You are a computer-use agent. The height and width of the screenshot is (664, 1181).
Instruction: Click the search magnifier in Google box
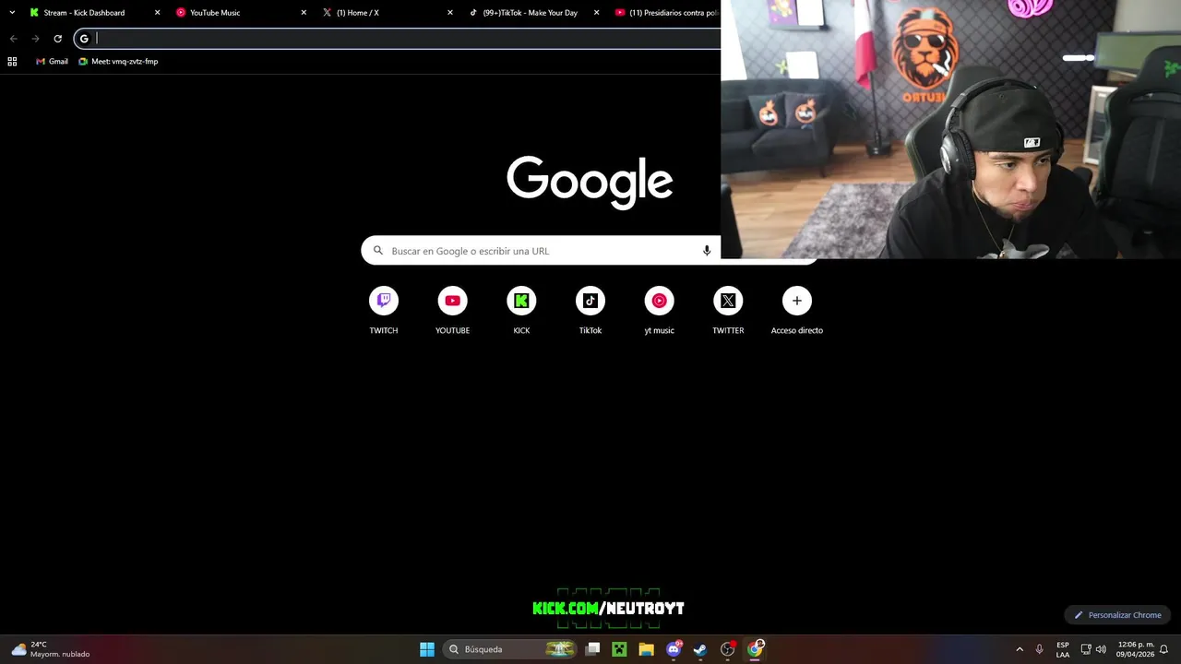(377, 250)
